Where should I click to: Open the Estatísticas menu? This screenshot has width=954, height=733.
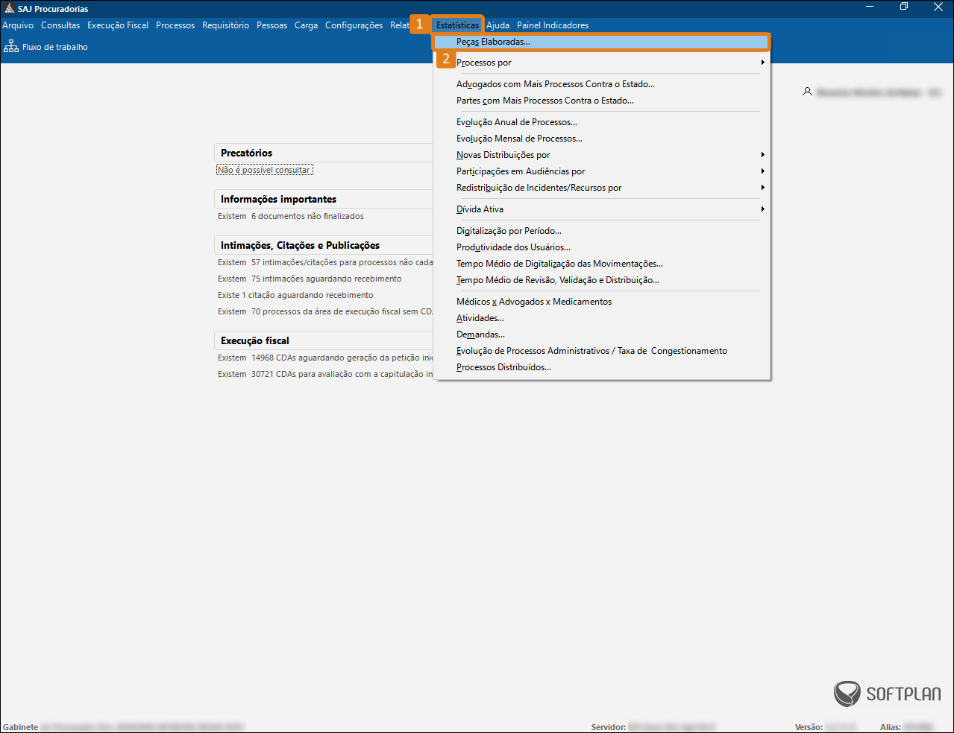(x=457, y=25)
